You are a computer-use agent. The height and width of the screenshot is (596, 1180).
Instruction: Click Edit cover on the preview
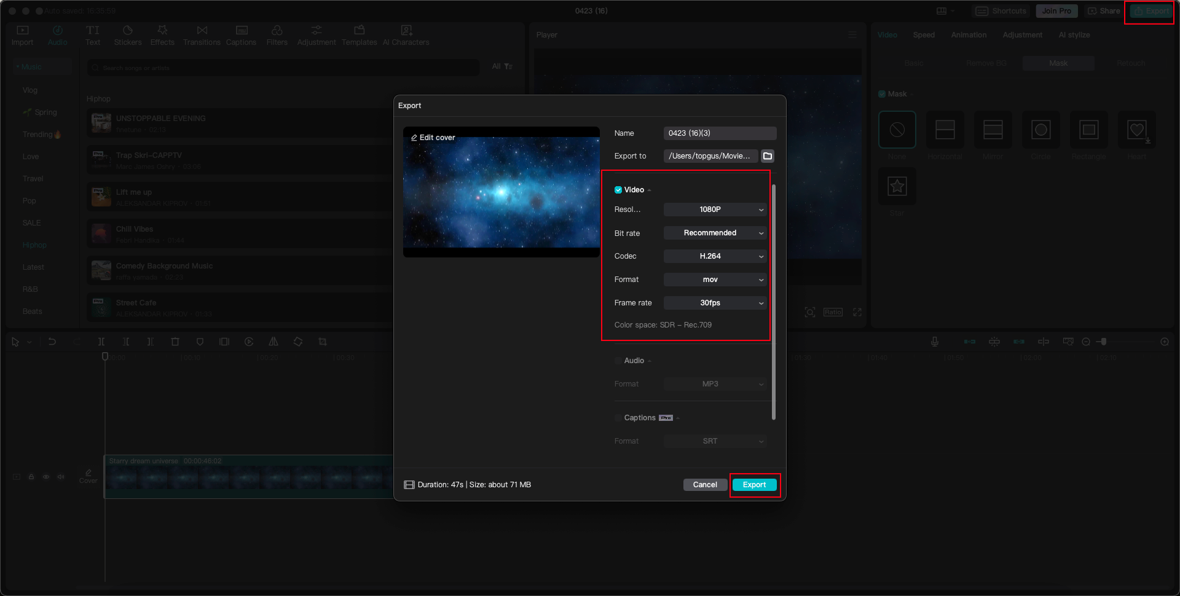click(433, 138)
